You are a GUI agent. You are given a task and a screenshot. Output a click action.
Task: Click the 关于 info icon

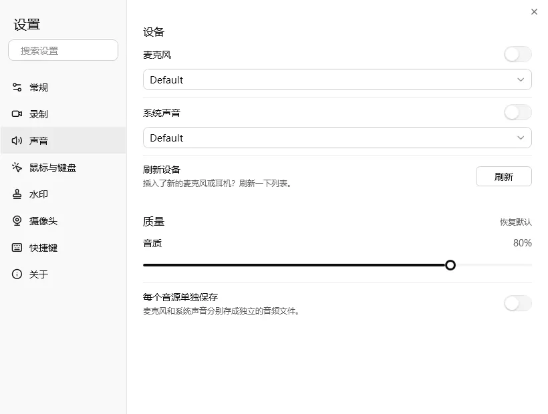pos(17,274)
